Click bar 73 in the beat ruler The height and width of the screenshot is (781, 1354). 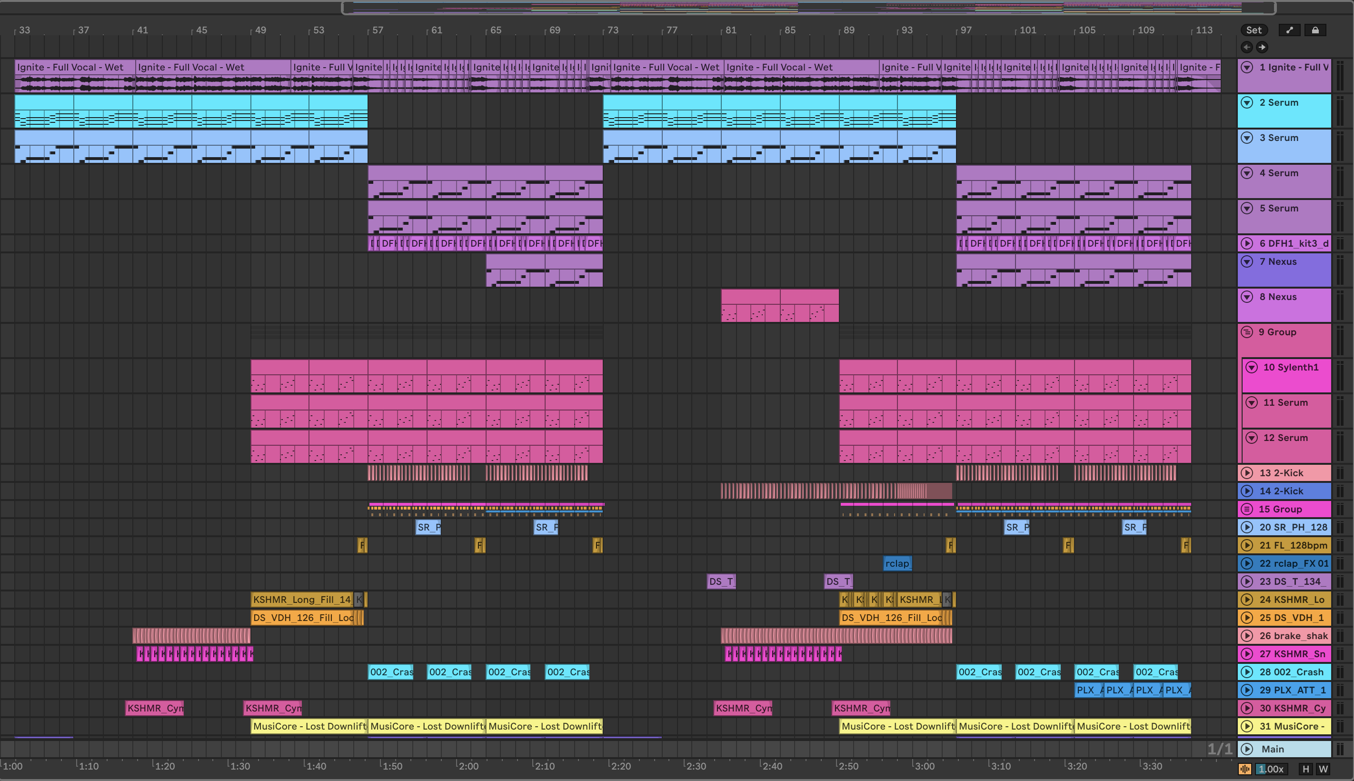pos(612,30)
